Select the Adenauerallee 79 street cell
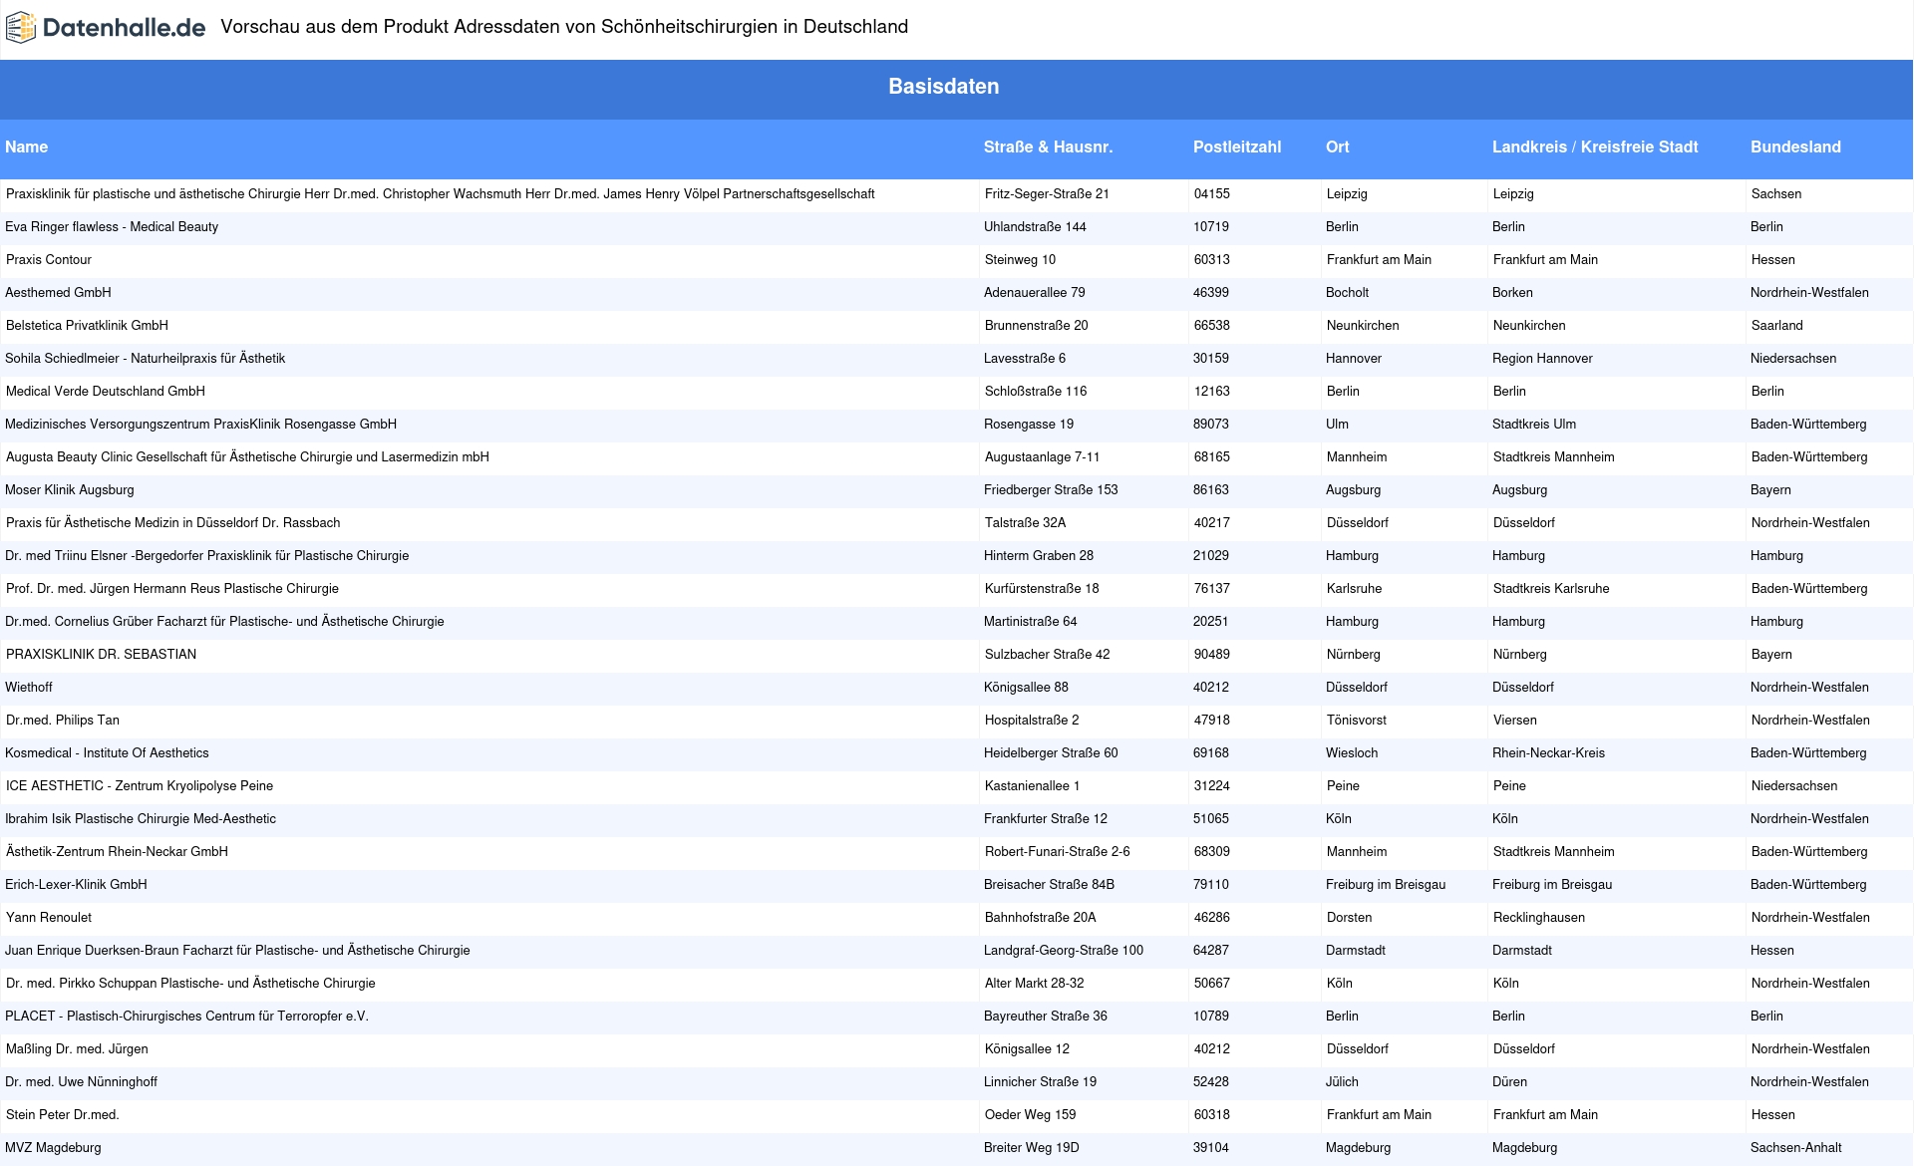Image resolution: width=1914 pixels, height=1166 pixels. [1034, 293]
